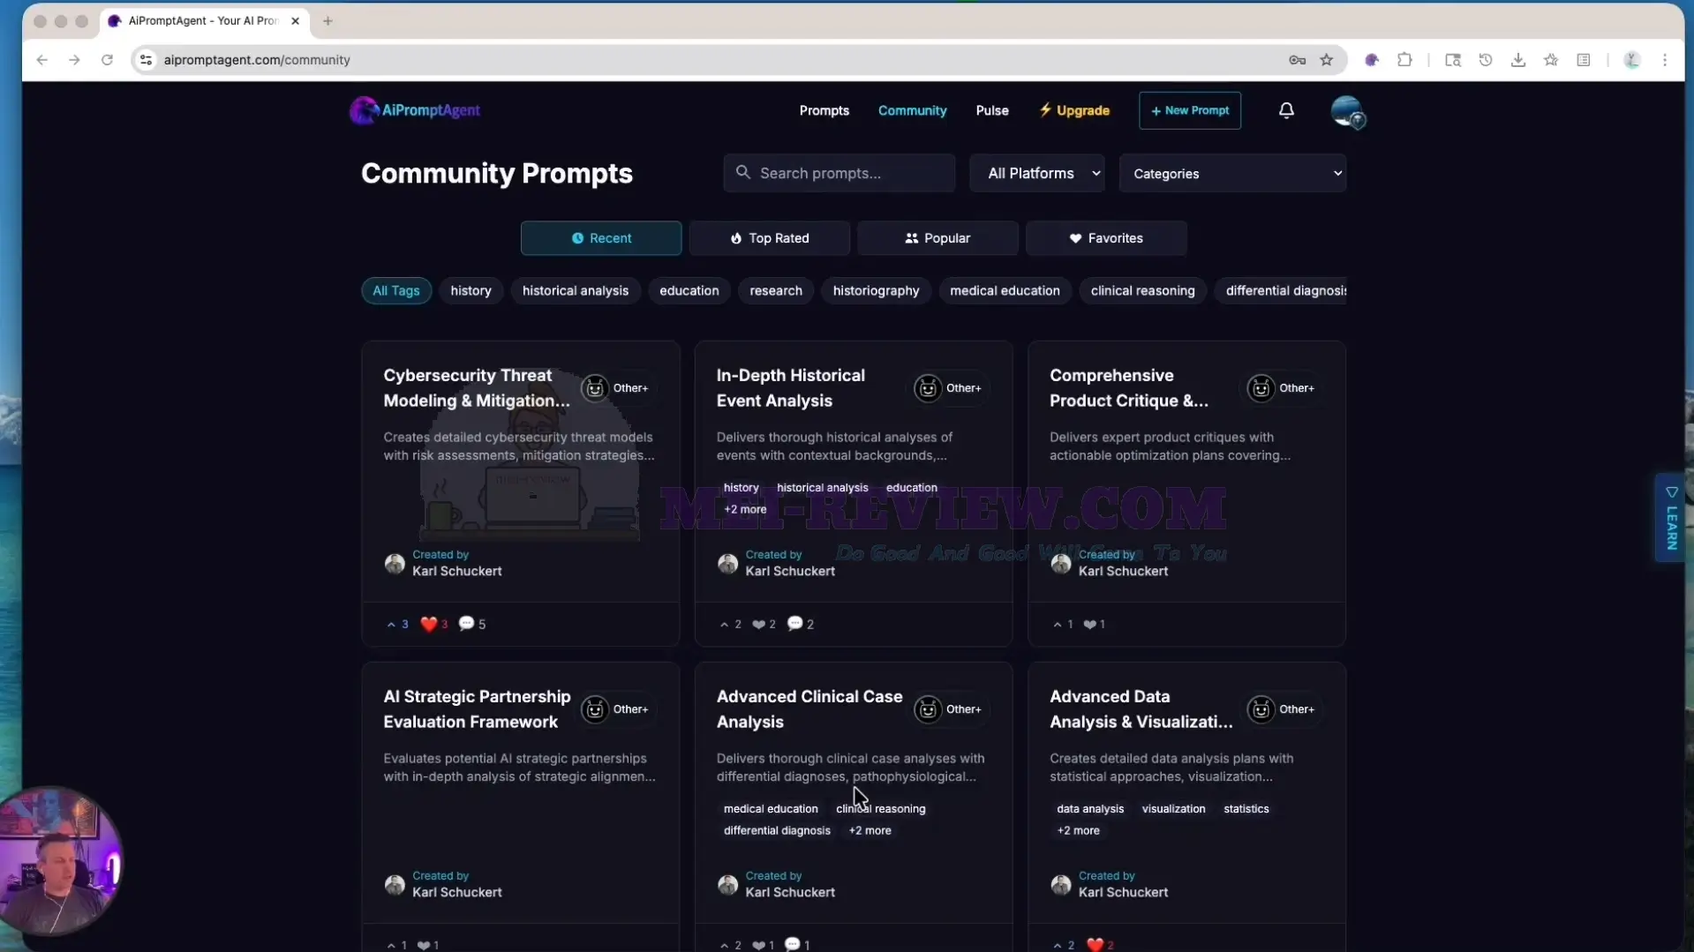The height and width of the screenshot is (952, 1694).
Task: Bookmark this page with the star icon
Action: 1327,60
